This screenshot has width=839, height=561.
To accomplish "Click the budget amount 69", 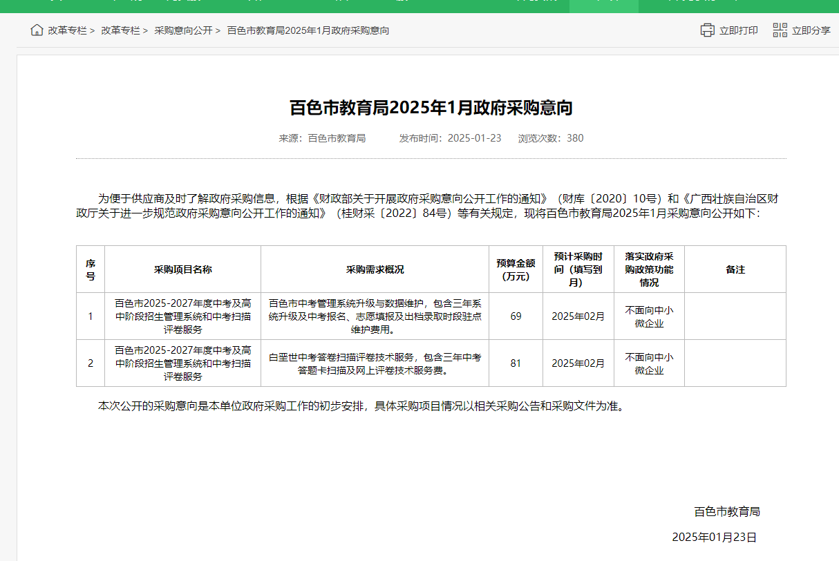I will 516,316.
